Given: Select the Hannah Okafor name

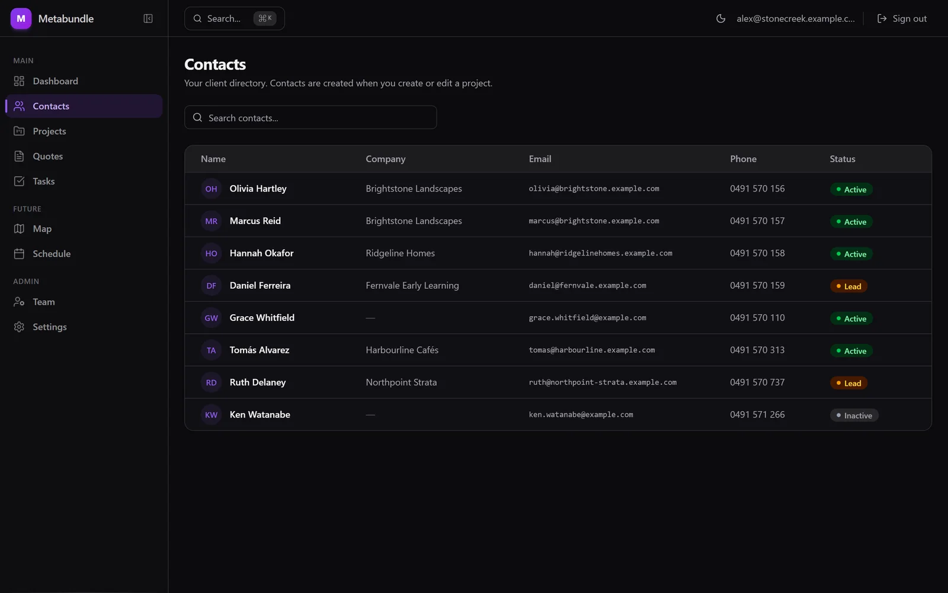Looking at the screenshot, I should [261, 253].
